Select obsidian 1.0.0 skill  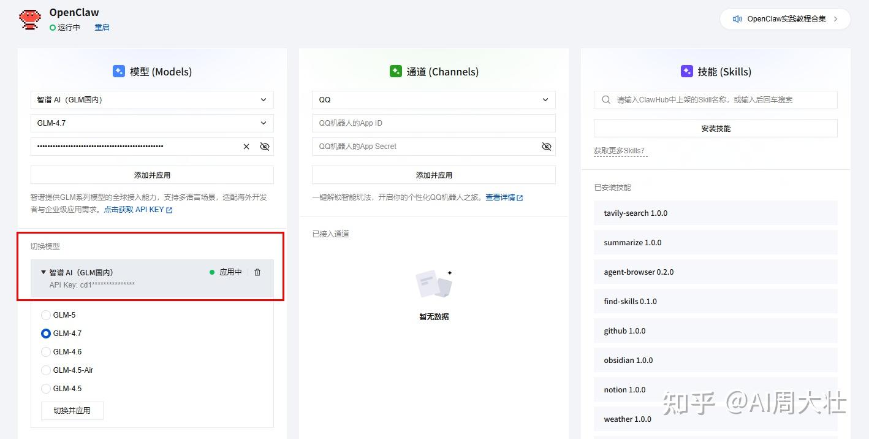pyautogui.click(x=716, y=361)
